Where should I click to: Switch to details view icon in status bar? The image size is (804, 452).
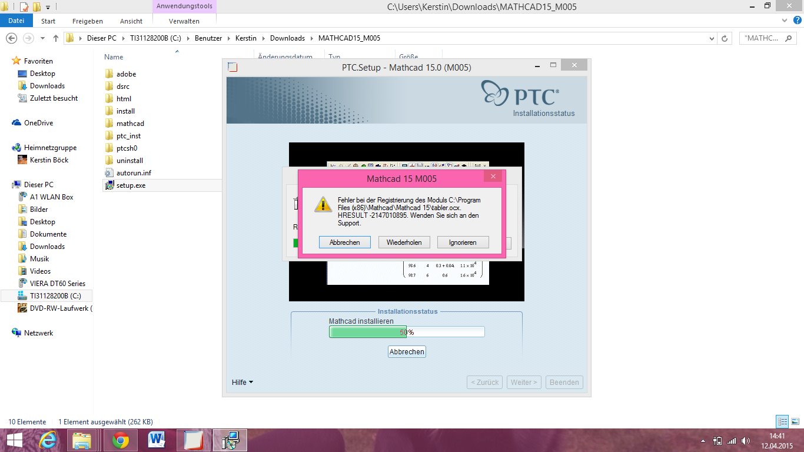tap(782, 421)
